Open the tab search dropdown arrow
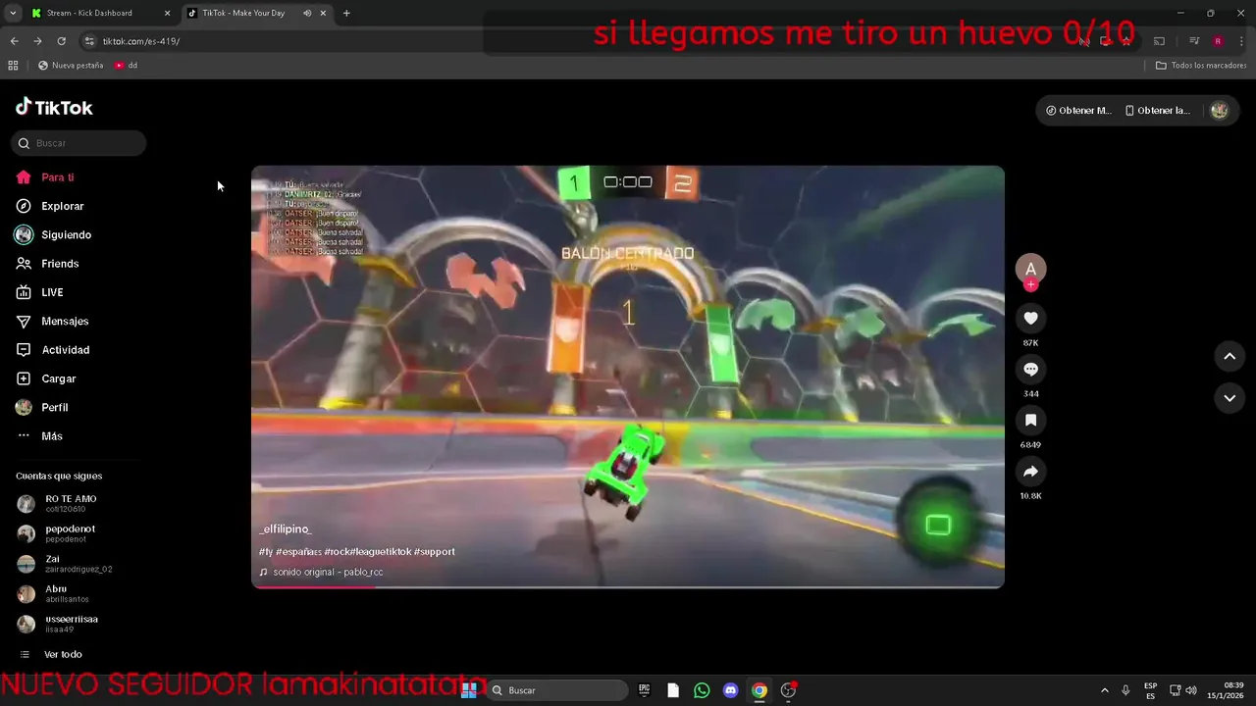1256x706 pixels. point(13,13)
